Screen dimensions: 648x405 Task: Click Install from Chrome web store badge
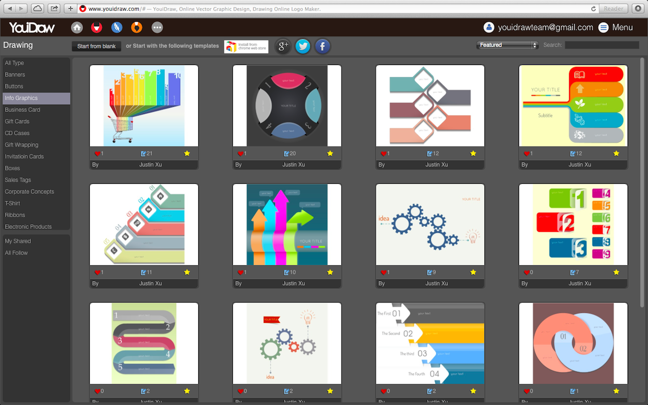pyautogui.click(x=246, y=47)
